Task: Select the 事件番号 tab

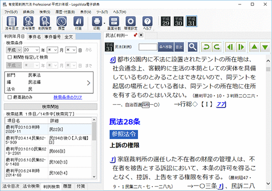Action: click(x=52, y=37)
